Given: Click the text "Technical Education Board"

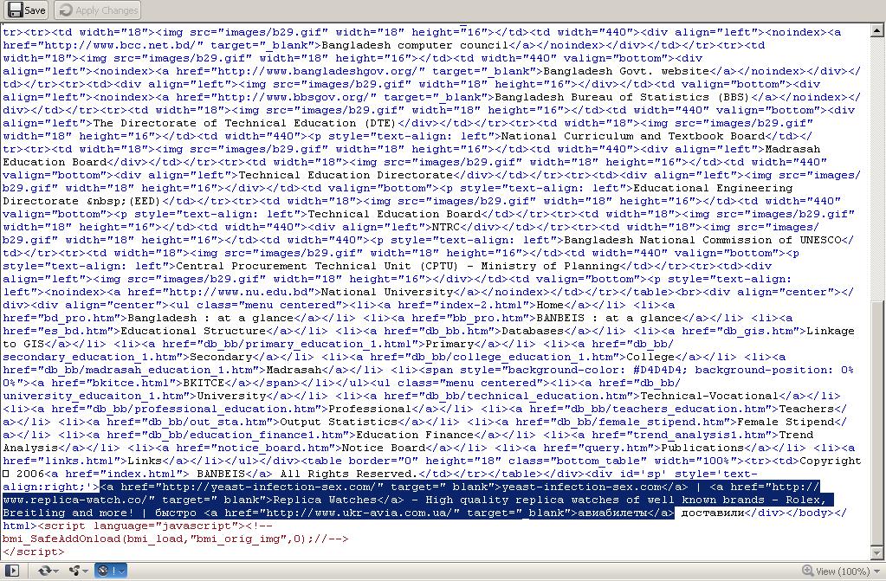Looking at the screenshot, I should point(394,214).
